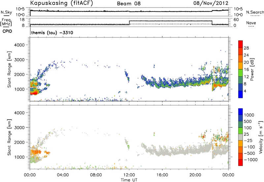Click the yellow-orange 16–20 dB Power swatch

pyautogui.click(x=241, y=66)
